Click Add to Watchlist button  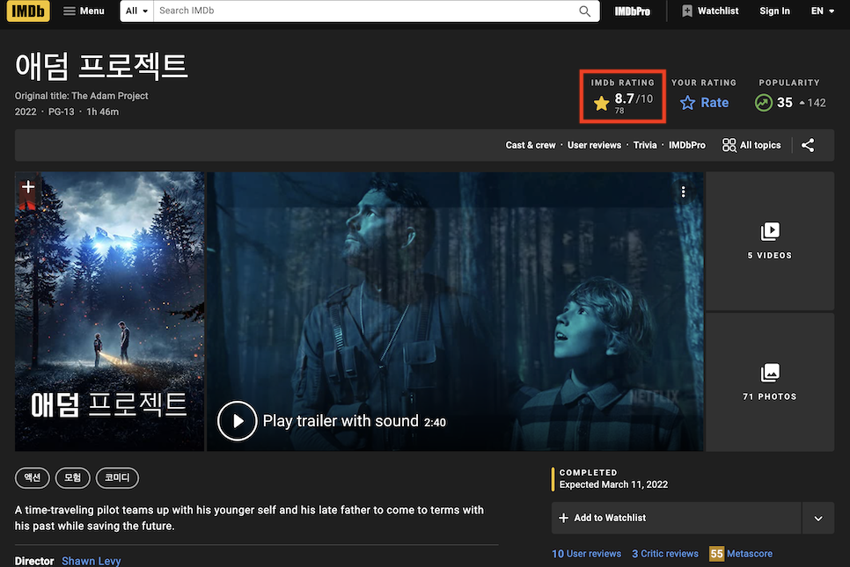click(676, 518)
